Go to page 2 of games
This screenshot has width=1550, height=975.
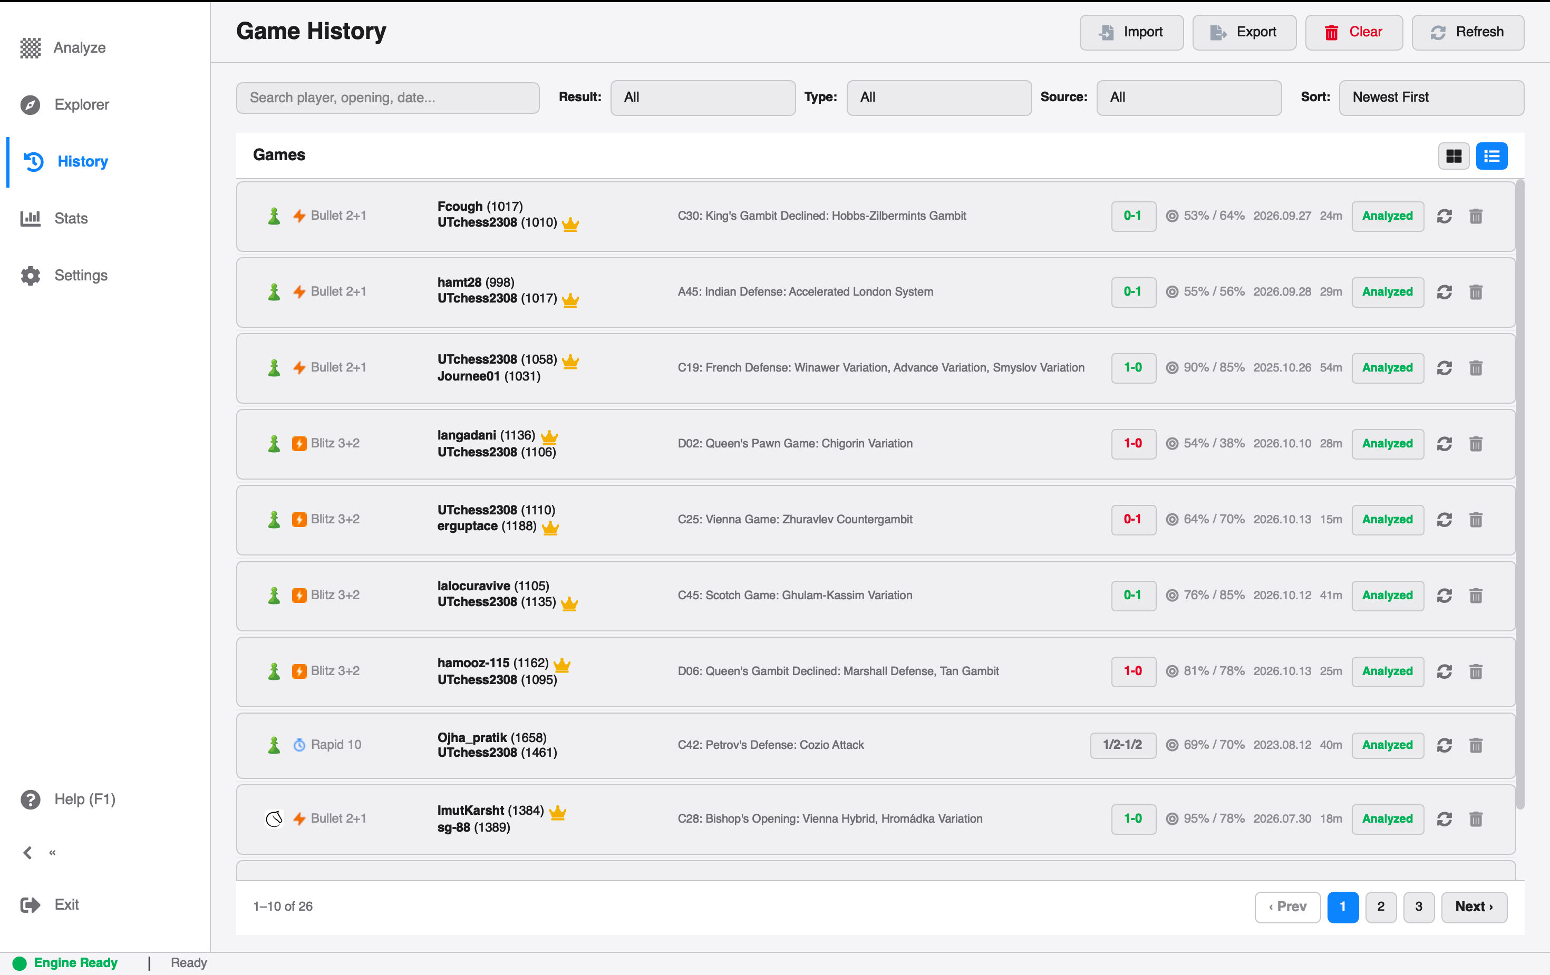[1380, 907]
